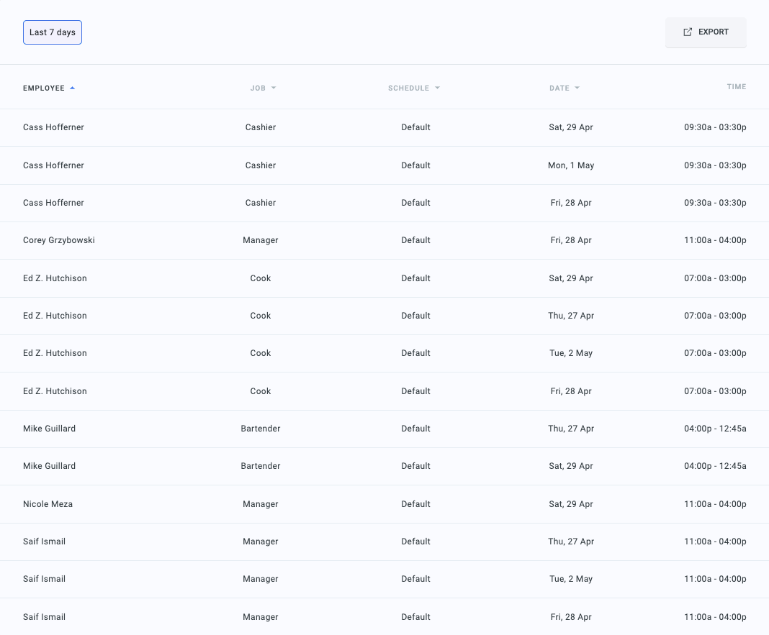Viewport: 769px width, 635px height.
Task: Select Corey Grzybowski's row
Action: [x=59, y=240]
